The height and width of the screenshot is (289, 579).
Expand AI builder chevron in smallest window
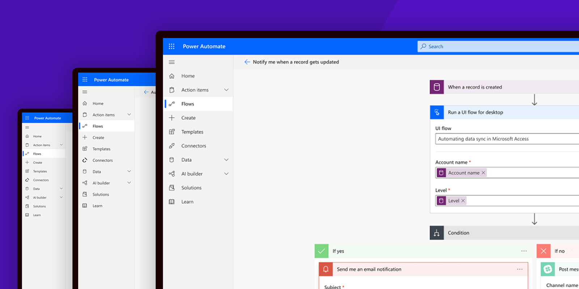click(61, 197)
